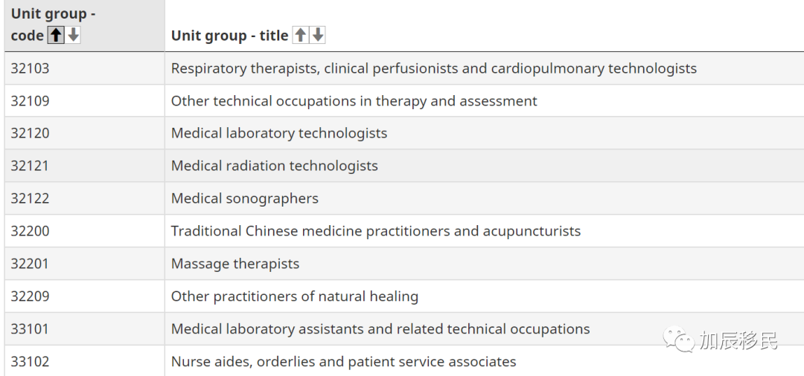Sort Unit group title ascending arrow
The image size is (804, 376).
[300, 35]
